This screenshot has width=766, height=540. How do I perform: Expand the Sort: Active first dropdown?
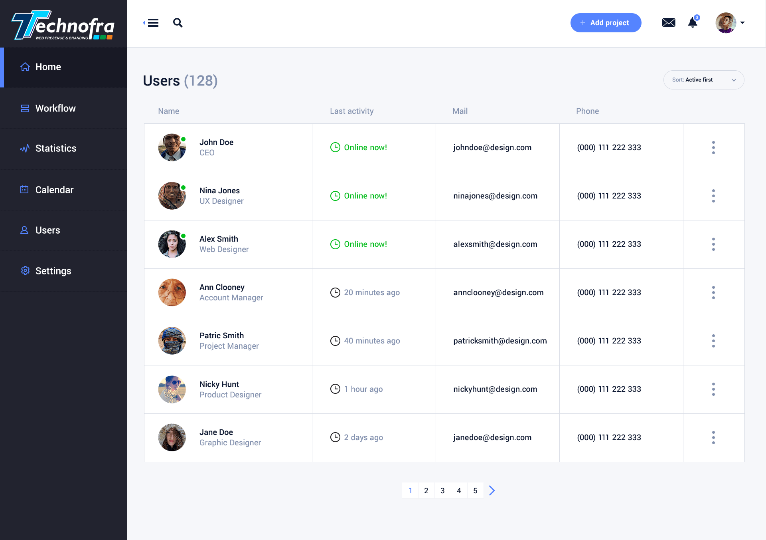[x=703, y=80]
